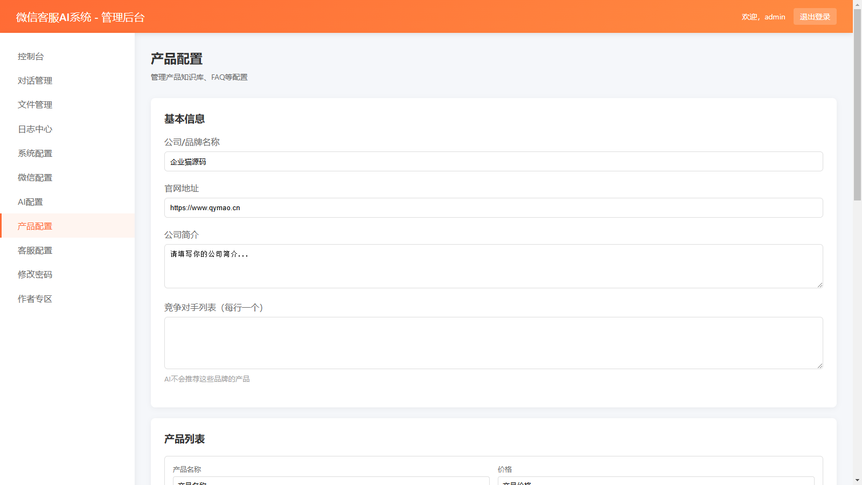Open the AI配置 page

(x=30, y=202)
